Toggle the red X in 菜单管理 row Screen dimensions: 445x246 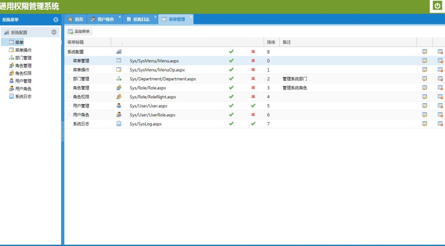click(253, 60)
